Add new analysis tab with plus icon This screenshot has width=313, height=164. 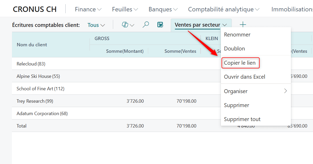pos(243,25)
